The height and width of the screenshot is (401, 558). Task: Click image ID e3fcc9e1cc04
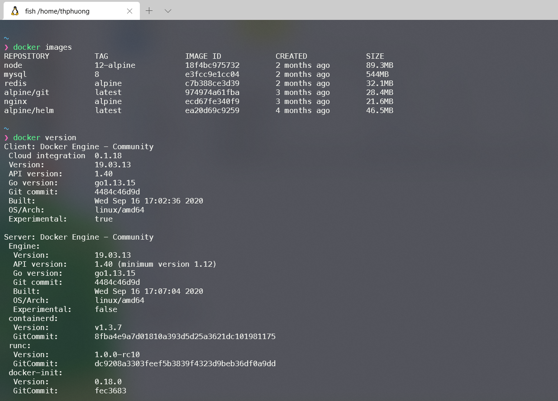212,74
